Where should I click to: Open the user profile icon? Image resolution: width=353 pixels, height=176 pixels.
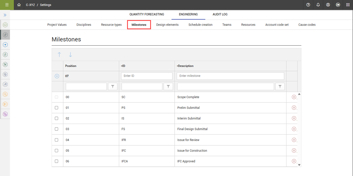[x=328, y=5]
